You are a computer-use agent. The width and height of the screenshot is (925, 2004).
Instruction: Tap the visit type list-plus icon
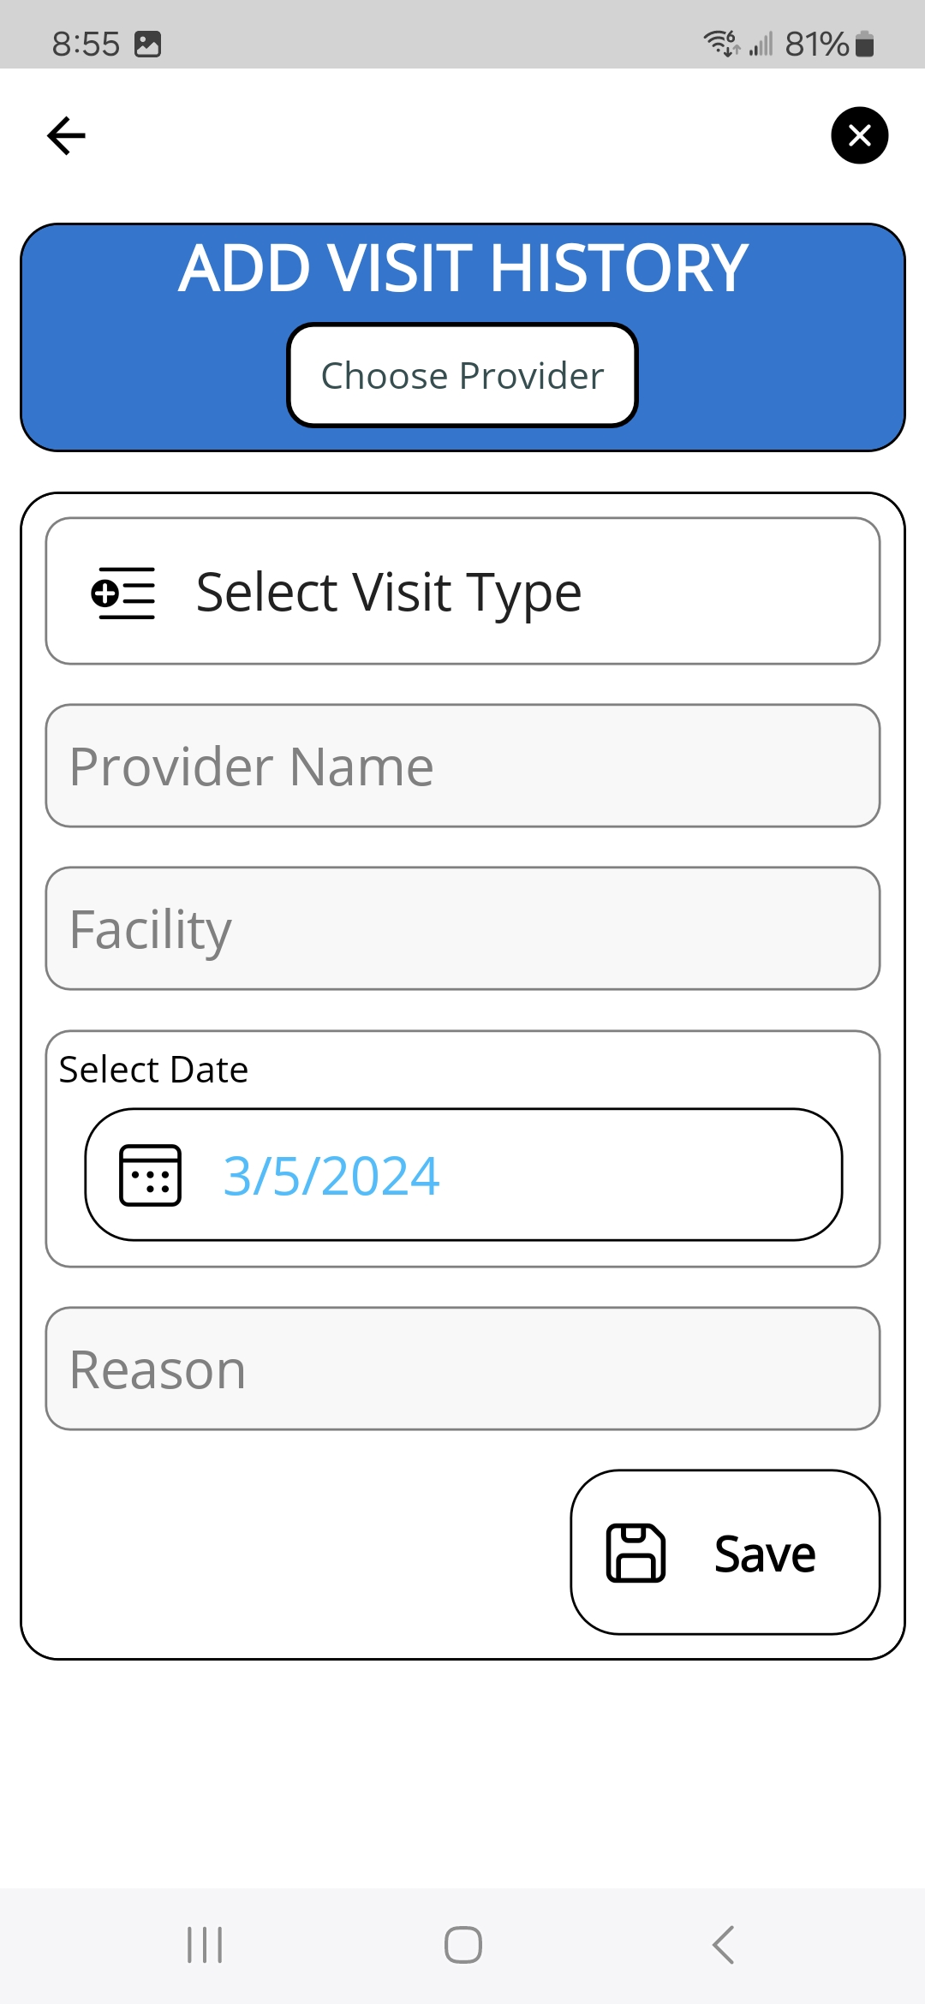point(123,593)
